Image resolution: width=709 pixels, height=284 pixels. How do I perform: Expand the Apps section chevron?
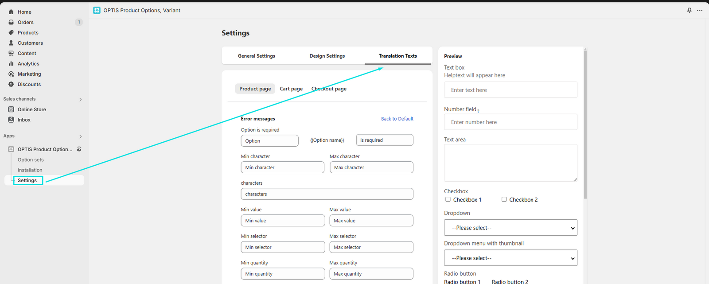[81, 136]
